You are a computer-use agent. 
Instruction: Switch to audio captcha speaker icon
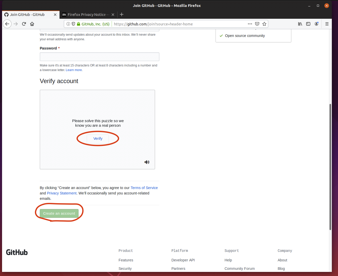[147, 162]
